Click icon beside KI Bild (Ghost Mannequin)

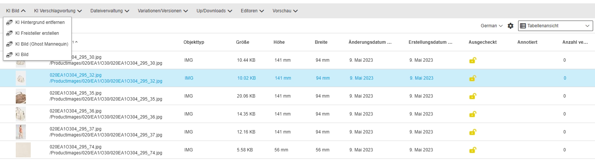[9, 44]
